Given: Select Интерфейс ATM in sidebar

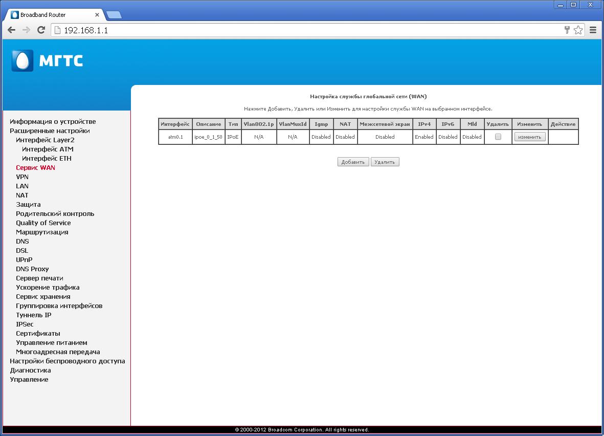Looking at the screenshot, I should click(x=48, y=149).
